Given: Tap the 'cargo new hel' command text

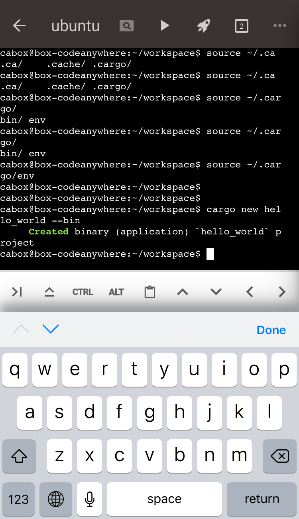Looking at the screenshot, I should pos(244,209).
